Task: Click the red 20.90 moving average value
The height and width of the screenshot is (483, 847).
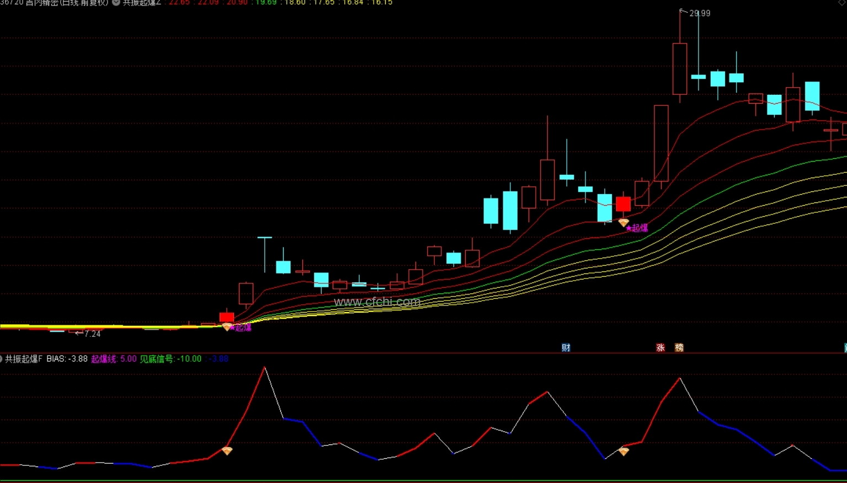Action: (x=237, y=3)
